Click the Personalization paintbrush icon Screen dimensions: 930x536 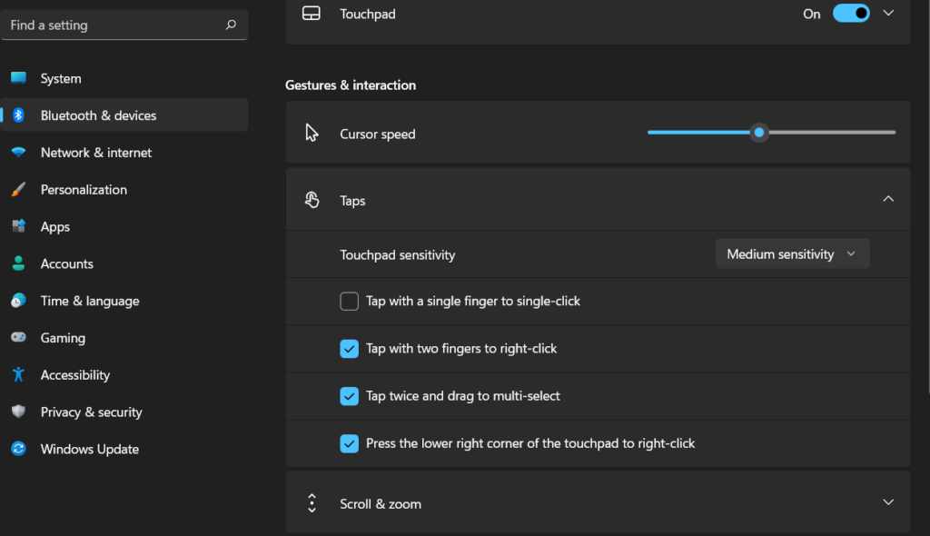[x=18, y=189]
